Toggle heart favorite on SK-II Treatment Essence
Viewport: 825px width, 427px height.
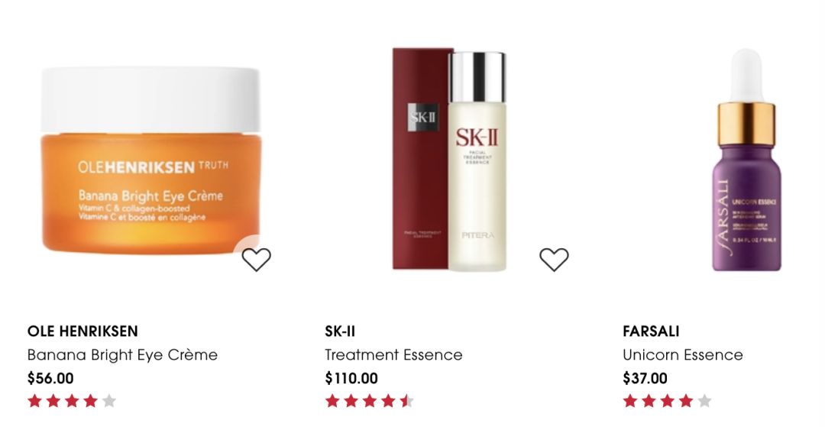click(x=554, y=259)
